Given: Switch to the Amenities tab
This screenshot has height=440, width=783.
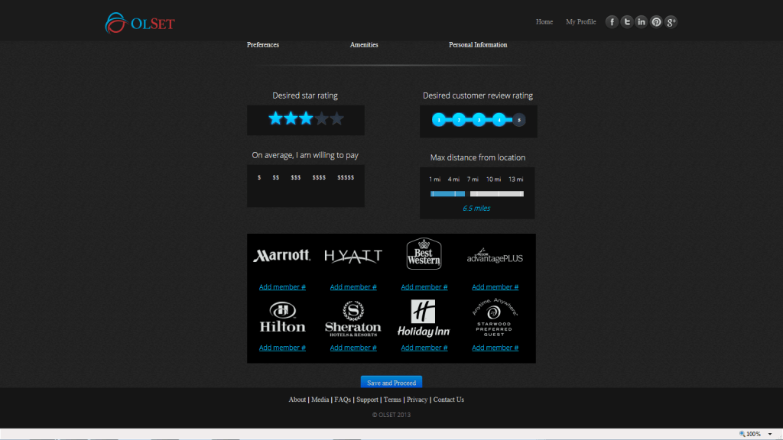Looking at the screenshot, I should click(364, 45).
